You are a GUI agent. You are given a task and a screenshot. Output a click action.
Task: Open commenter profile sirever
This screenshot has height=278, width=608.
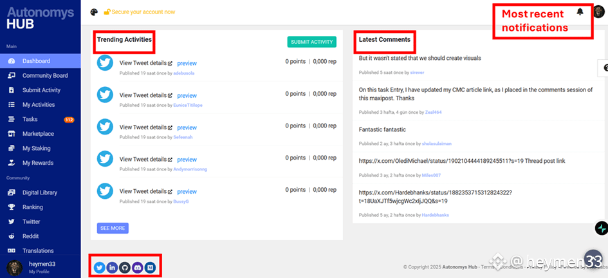[418, 73]
